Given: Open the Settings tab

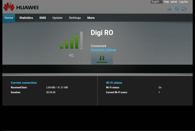Looking at the screenshot, I should coord(75,18).
